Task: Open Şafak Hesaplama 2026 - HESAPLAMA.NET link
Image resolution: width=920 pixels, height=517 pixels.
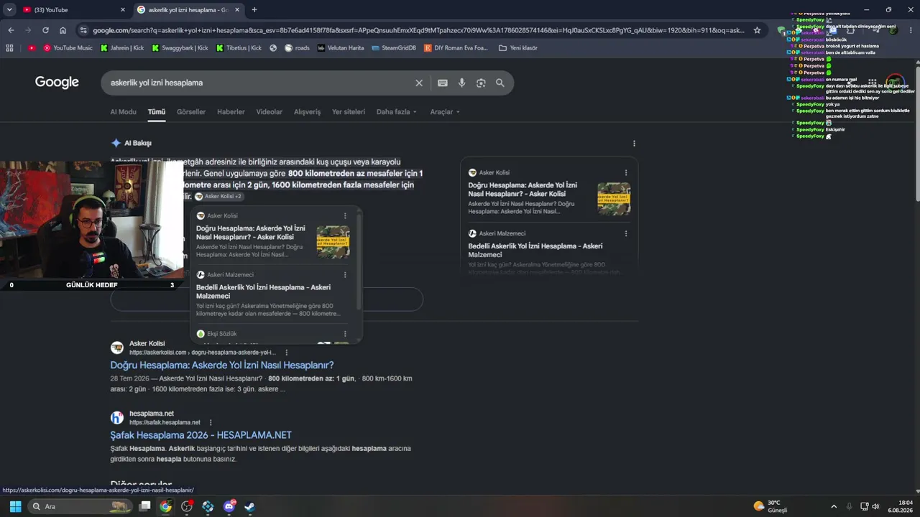Action: point(201,435)
